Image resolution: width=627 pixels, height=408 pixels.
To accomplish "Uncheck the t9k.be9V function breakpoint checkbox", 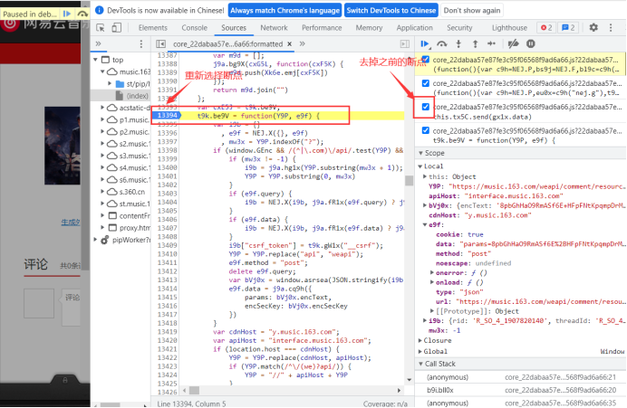I will point(426,130).
